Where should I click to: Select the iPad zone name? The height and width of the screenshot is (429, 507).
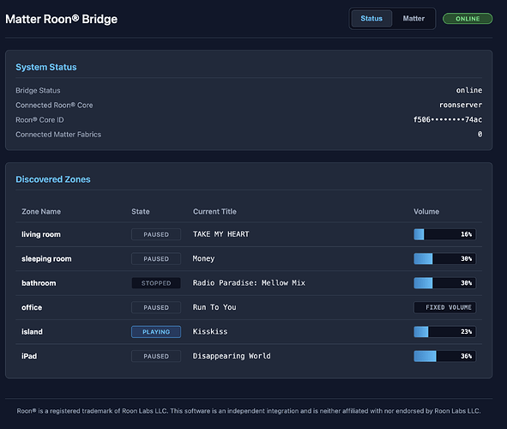29,356
